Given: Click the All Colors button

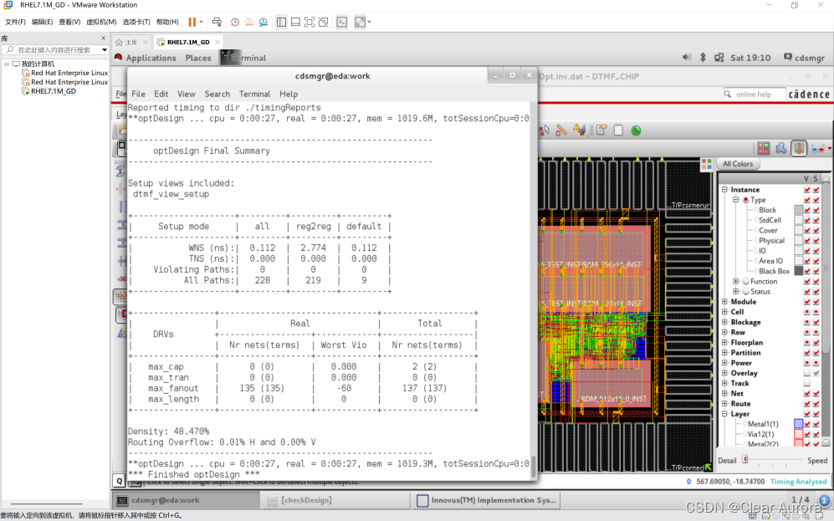Looking at the screenshot, I should coord(738,164).
